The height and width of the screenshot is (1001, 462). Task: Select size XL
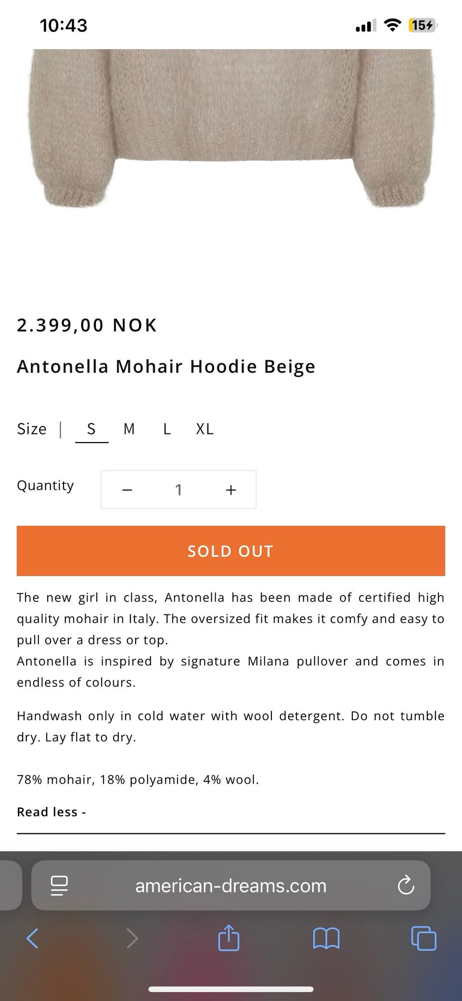[x=205, y=429]
